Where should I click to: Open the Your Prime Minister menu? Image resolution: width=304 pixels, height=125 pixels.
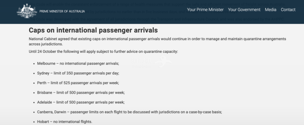[x=205, y=10]
